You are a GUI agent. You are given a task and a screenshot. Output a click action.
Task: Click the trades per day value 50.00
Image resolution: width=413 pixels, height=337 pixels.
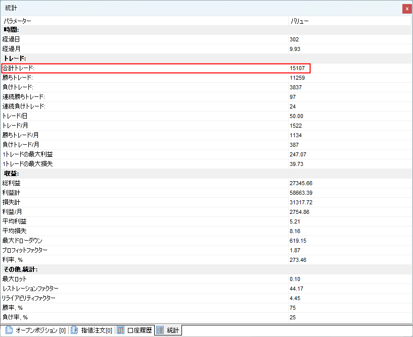(x=296, y=116)
